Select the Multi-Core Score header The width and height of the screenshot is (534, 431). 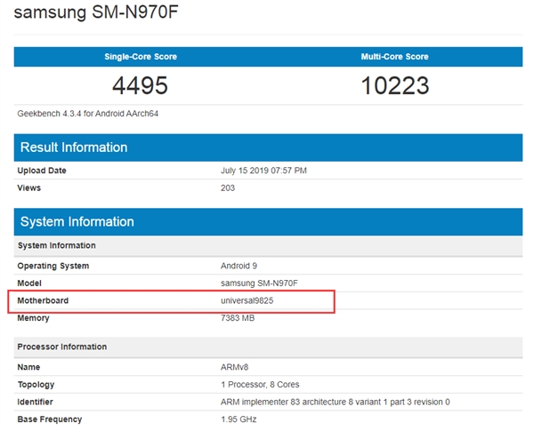pos(395,57)
